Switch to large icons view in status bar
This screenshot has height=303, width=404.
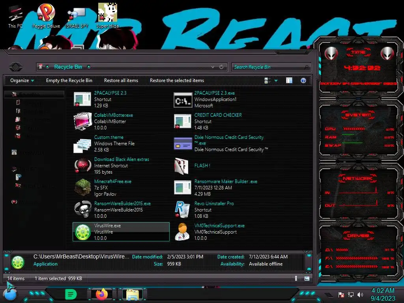[x=307, y=278]
